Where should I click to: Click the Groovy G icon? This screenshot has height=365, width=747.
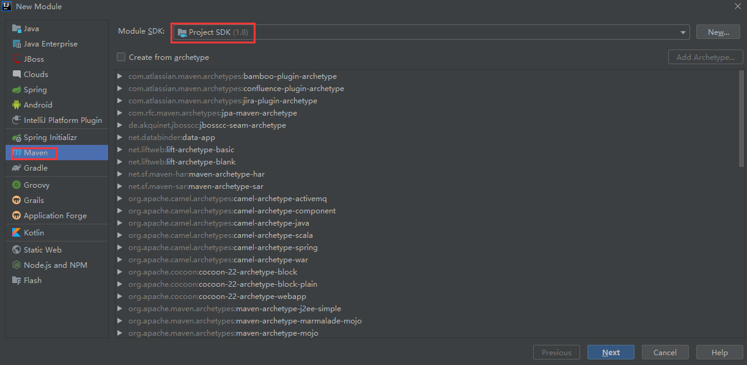pyautogui.click(x=17, y=185)
